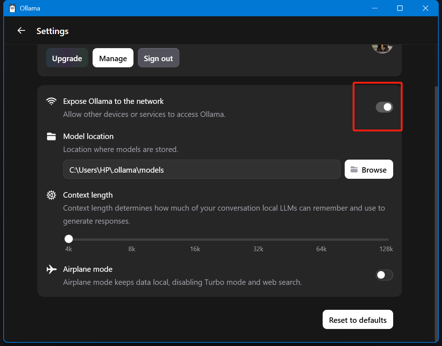Screen dimensions: 442x346
Task: Browse for a model location folder
Action: point(369,169)
